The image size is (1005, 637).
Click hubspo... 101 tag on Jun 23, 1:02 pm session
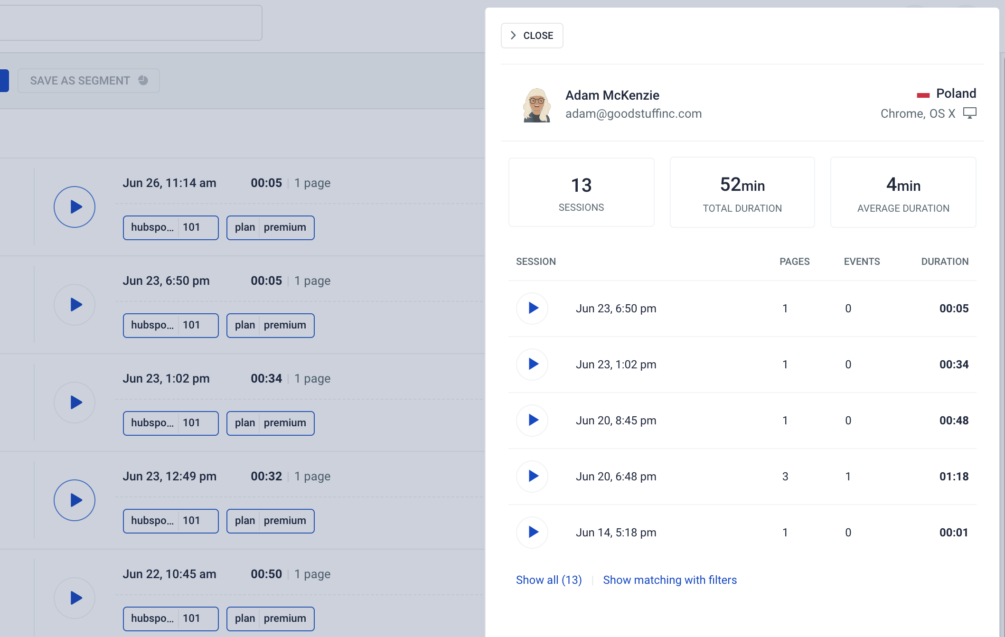(171, 423)
